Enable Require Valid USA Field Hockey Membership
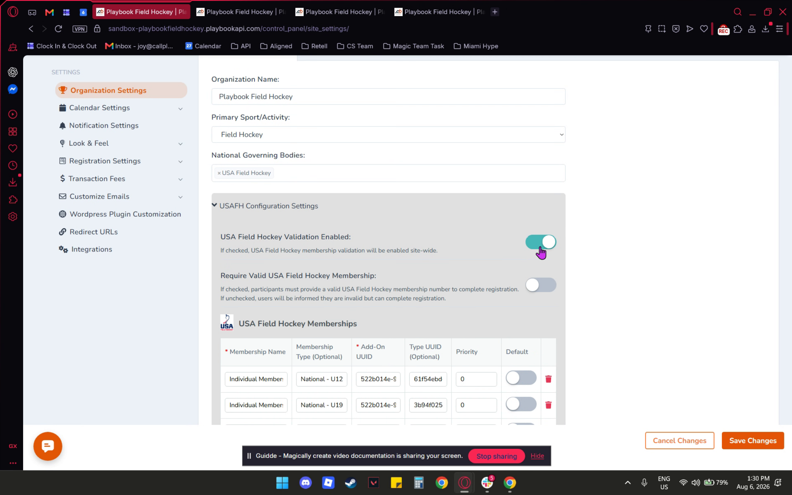The width and height of the screenshot is (792, 495). point(541,285)
